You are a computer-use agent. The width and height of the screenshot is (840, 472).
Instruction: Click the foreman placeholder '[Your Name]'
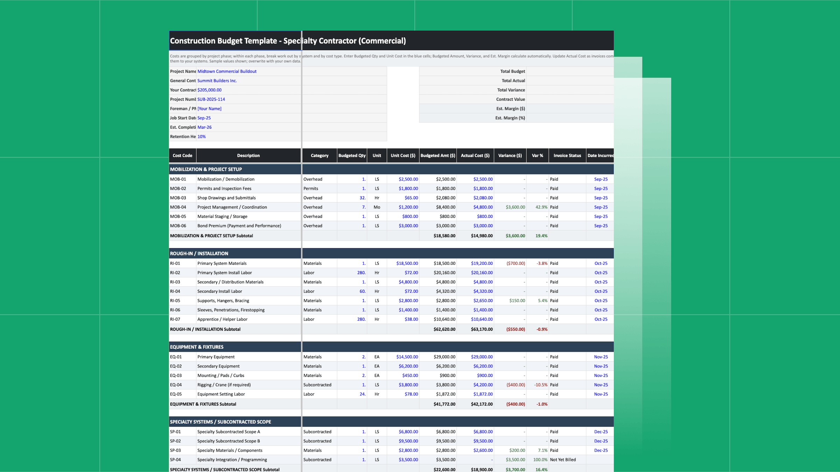tap(209, 109)
